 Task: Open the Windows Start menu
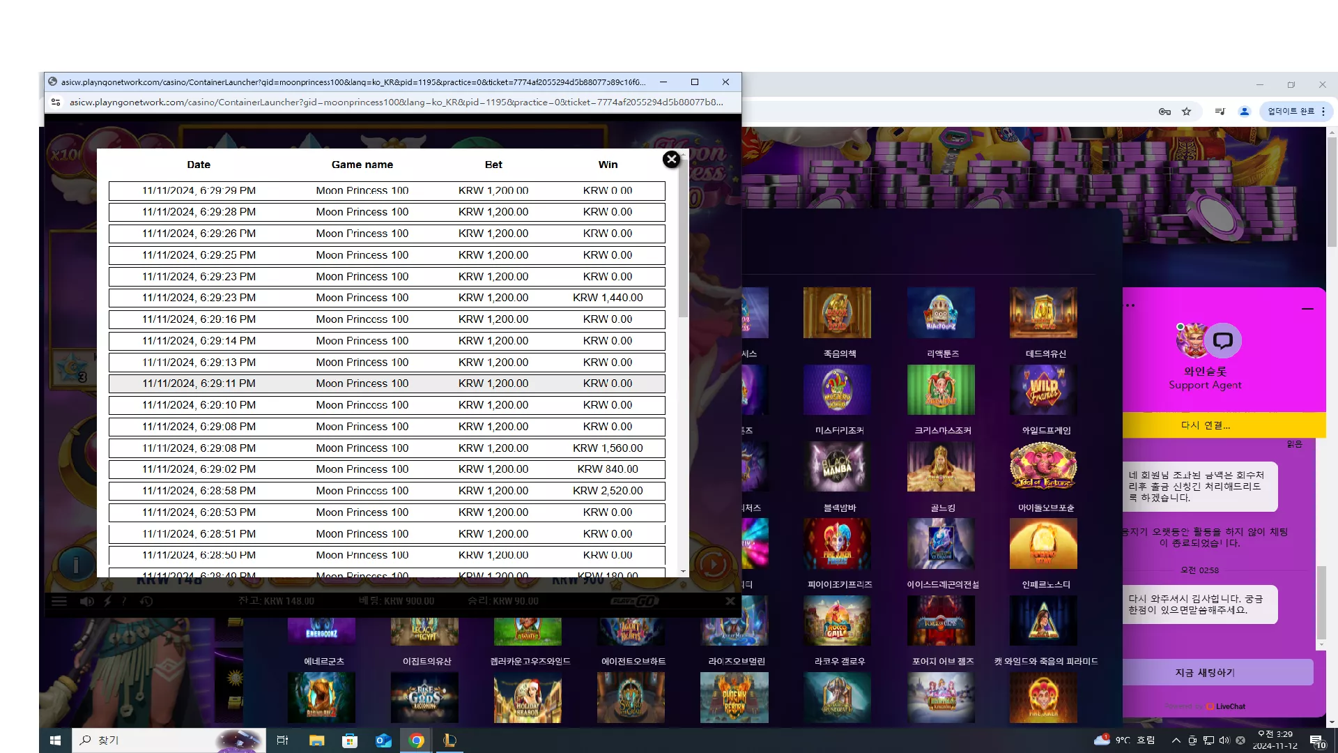[56, 740]
